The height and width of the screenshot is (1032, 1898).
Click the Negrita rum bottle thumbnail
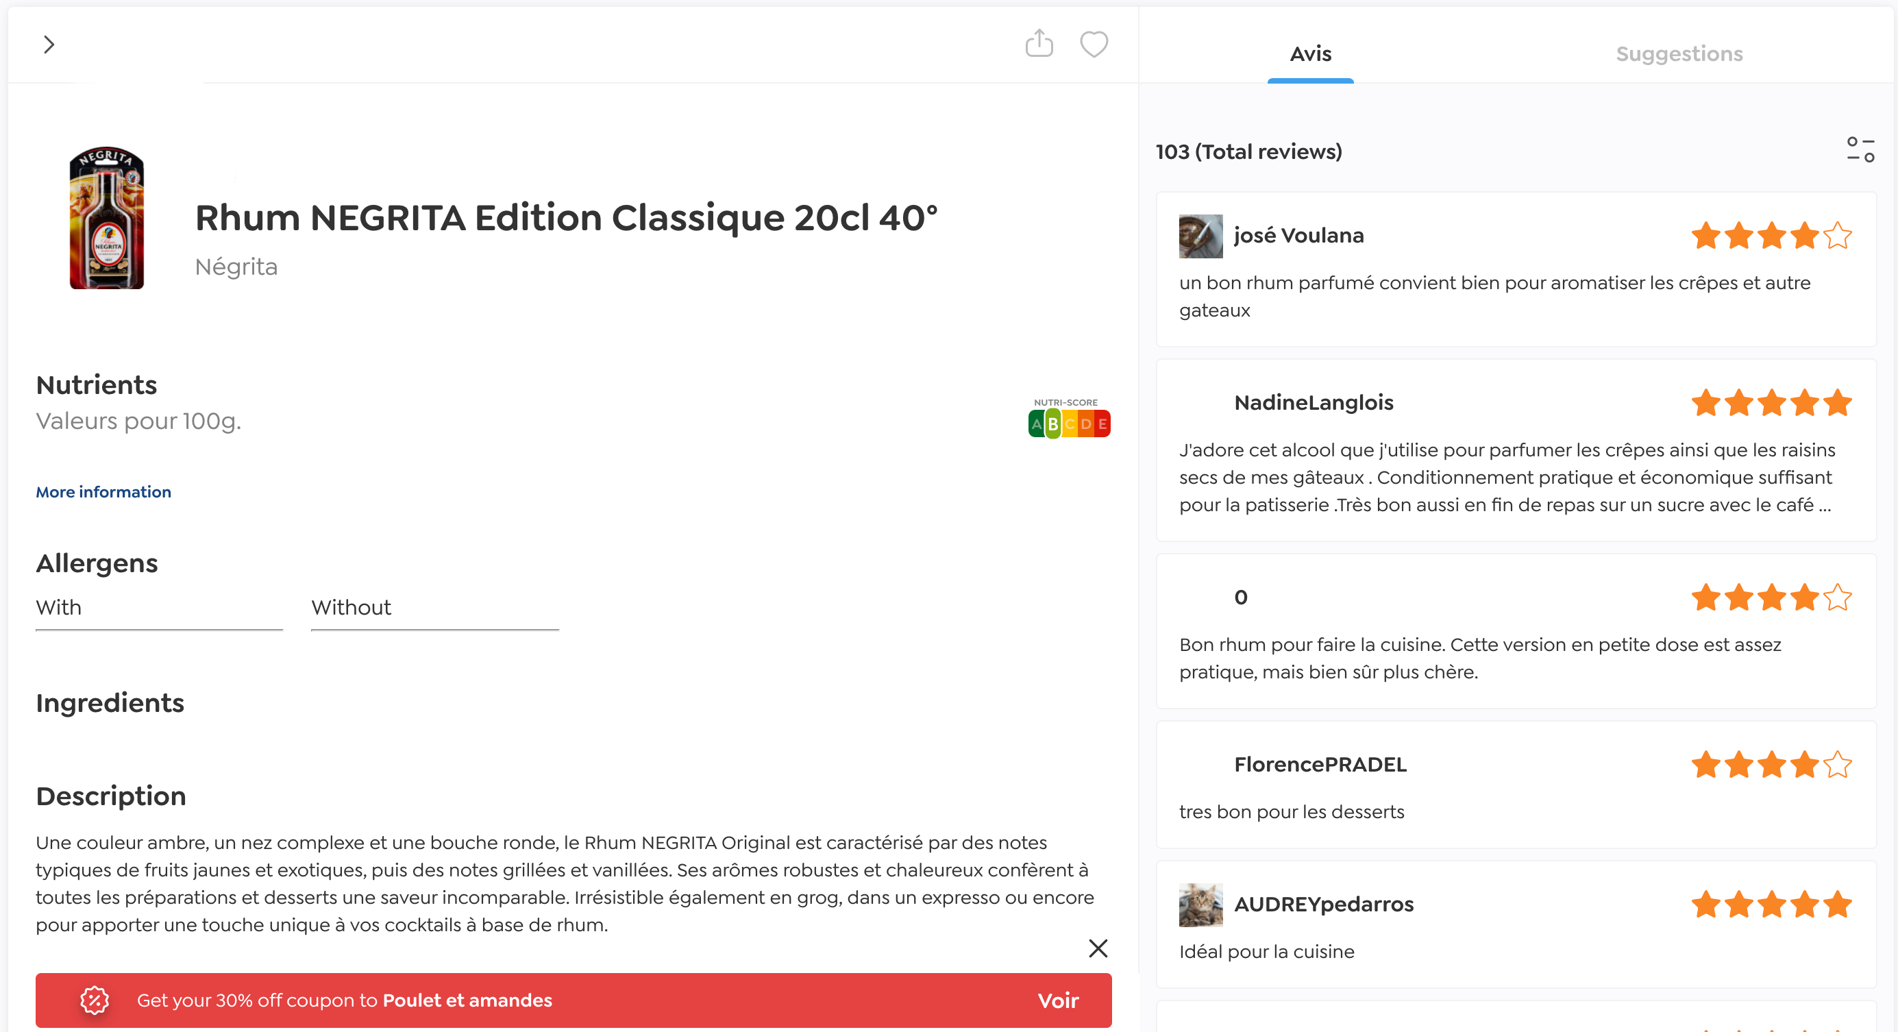[107, 218]
